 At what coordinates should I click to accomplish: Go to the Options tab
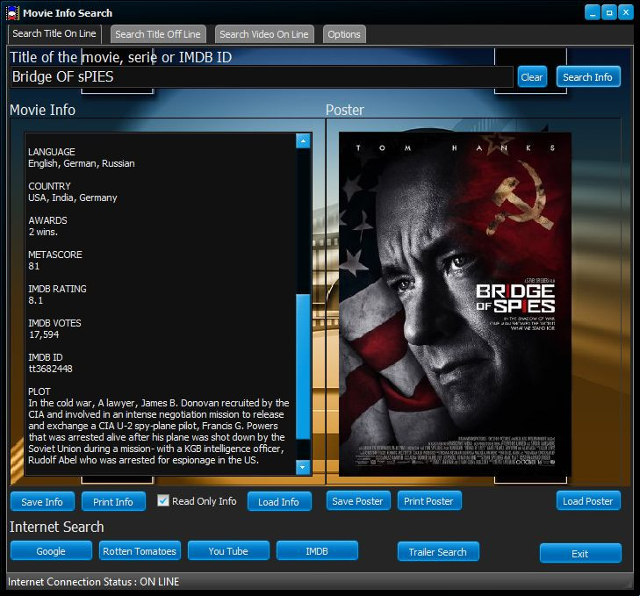click(x=344, y=34)
